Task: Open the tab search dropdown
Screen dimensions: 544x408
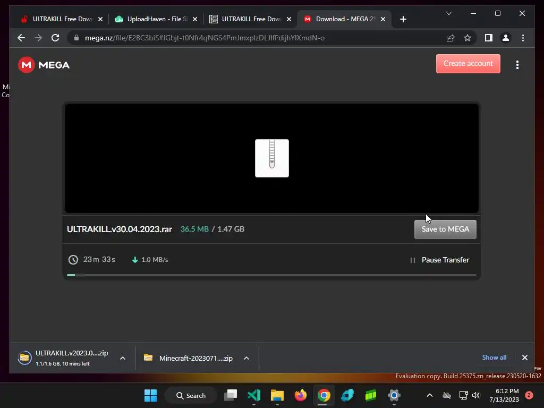Action: (x=448, y=13)
